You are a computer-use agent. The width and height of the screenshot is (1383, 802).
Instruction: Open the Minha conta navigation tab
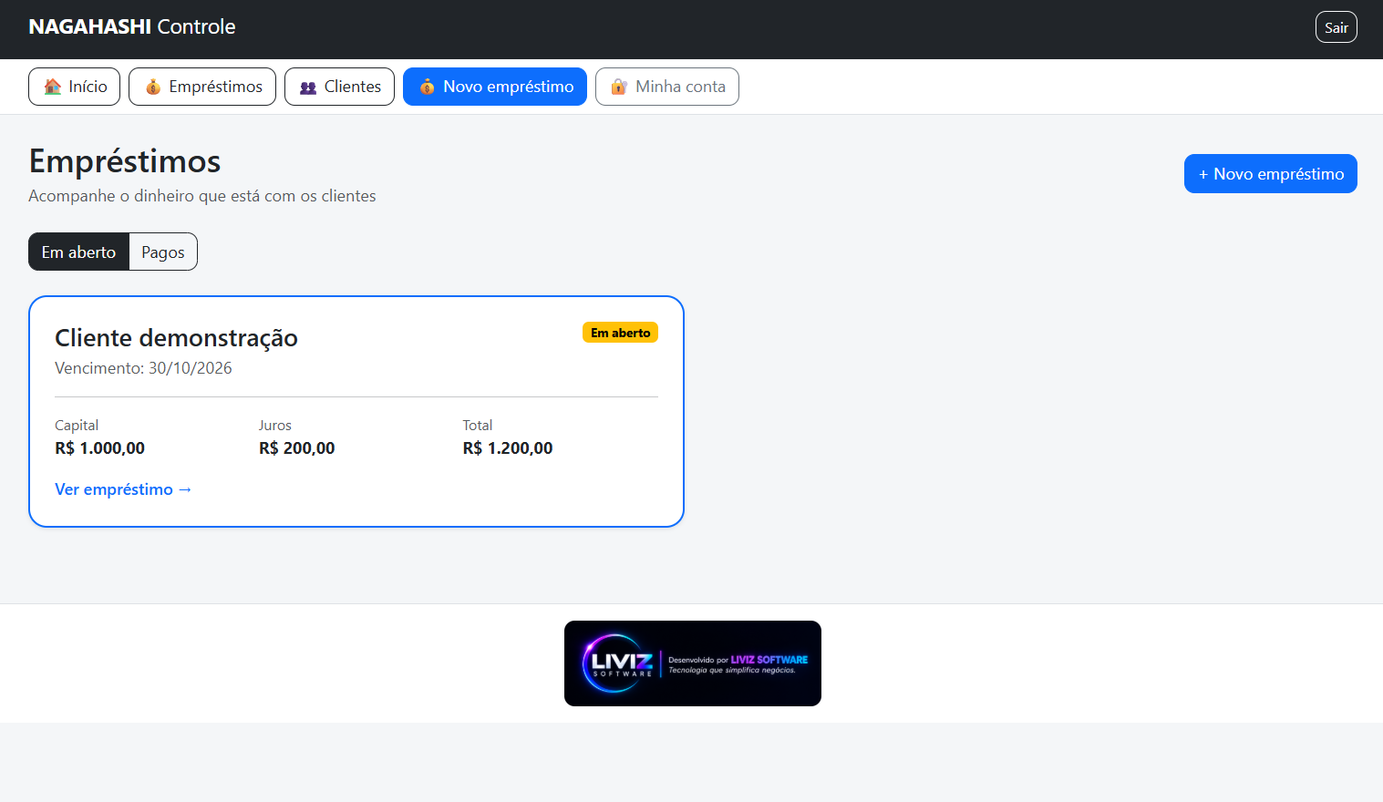point(667,87)
